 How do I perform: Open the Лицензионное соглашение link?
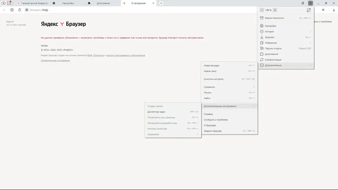(x=55, y=60)
